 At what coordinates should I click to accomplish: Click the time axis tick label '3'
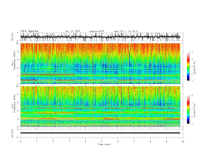click(69, 142)
